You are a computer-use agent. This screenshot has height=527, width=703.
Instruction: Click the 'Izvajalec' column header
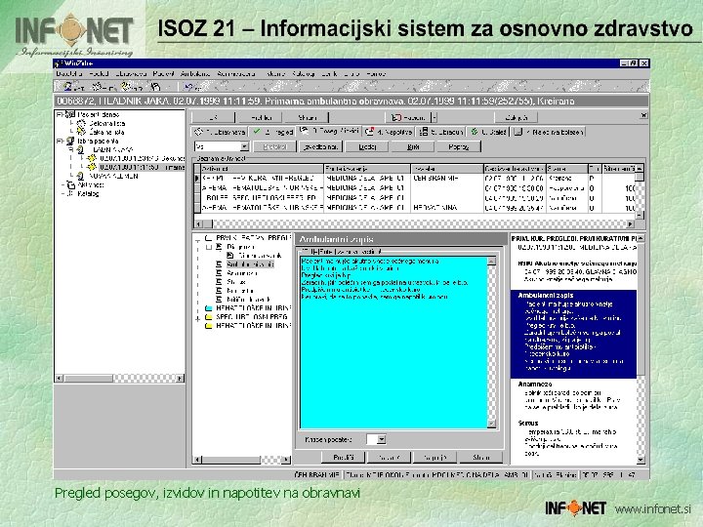point(446,169)
